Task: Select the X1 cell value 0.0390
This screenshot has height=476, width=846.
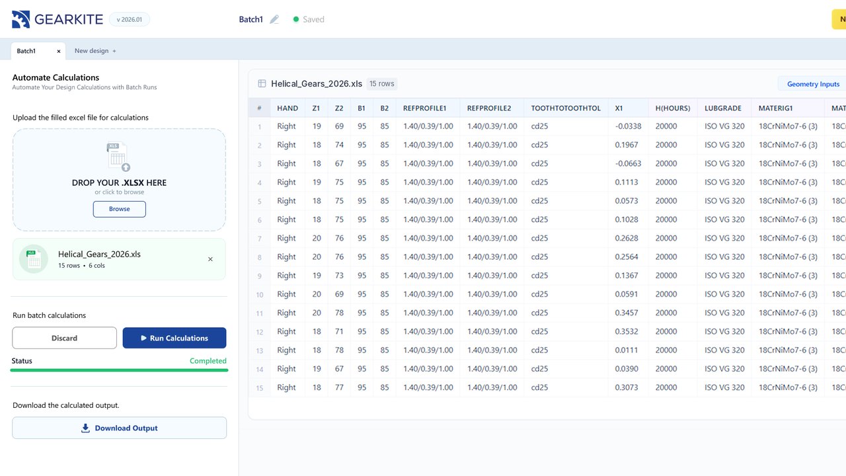Action: (627, 369)
